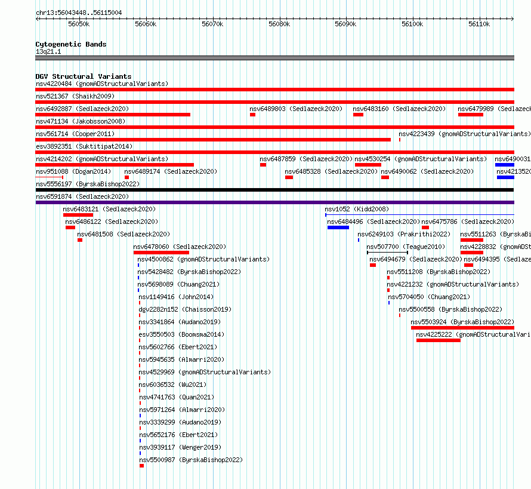Click nsv3339299 Audano2019 label
The width and height of the screenshot is (531, 489).
[x=180, y=422]
